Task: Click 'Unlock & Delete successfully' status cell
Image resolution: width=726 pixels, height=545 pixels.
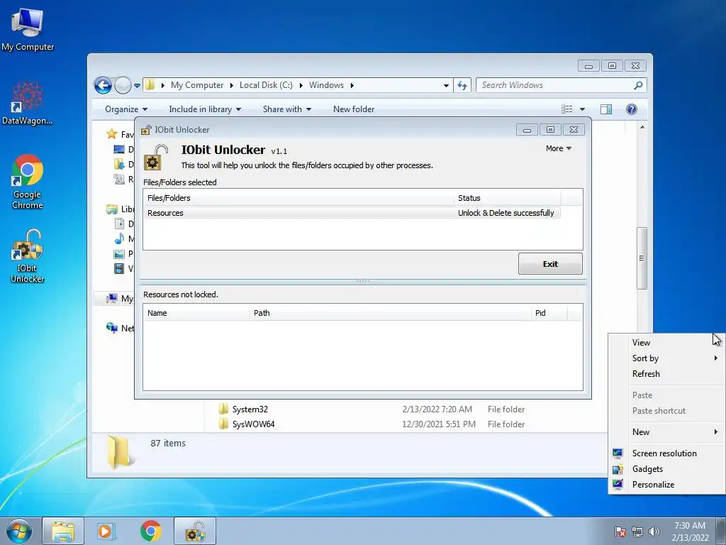Action: [506, 213]
